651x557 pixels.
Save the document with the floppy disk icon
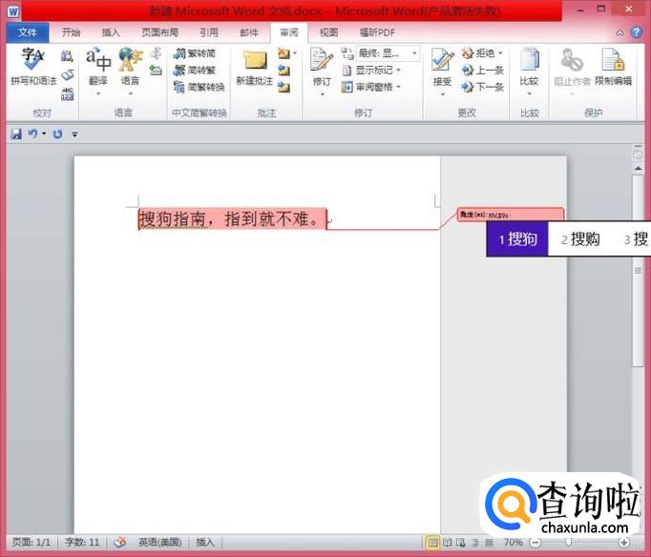click(x=16, y=134)
